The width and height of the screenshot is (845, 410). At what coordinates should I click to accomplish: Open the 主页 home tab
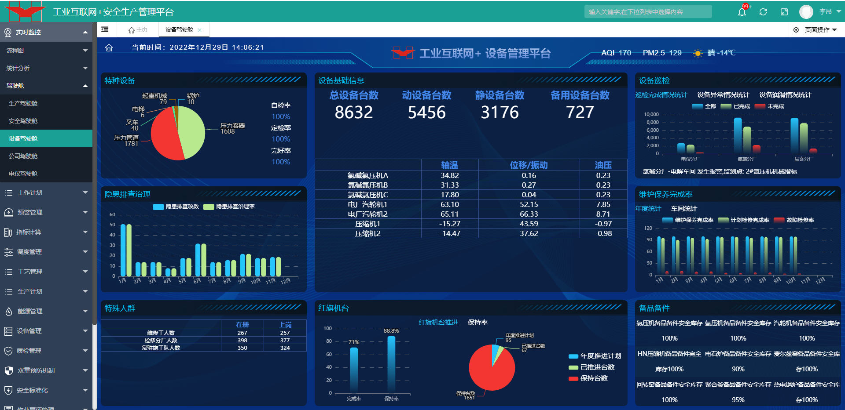(x=138, y=29)
